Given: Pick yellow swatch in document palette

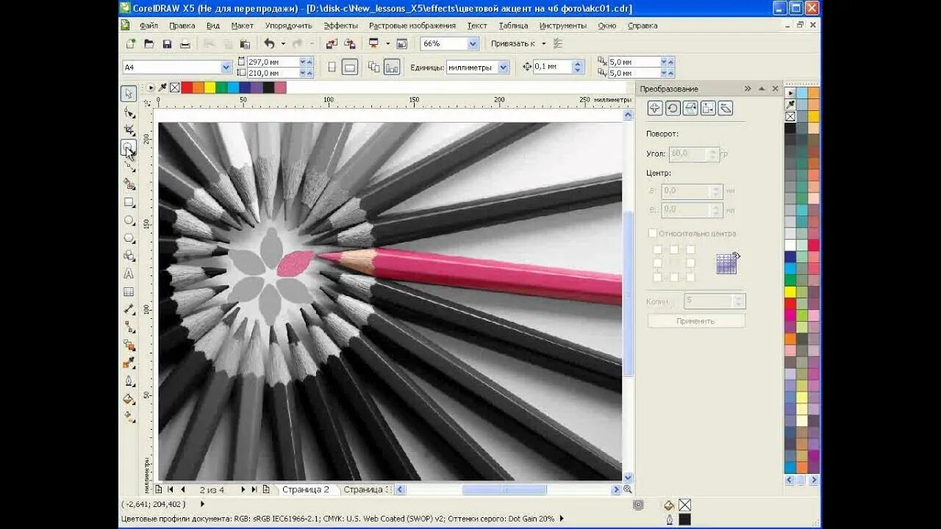Looking at the screenshot, I should [x=210, y=87].
